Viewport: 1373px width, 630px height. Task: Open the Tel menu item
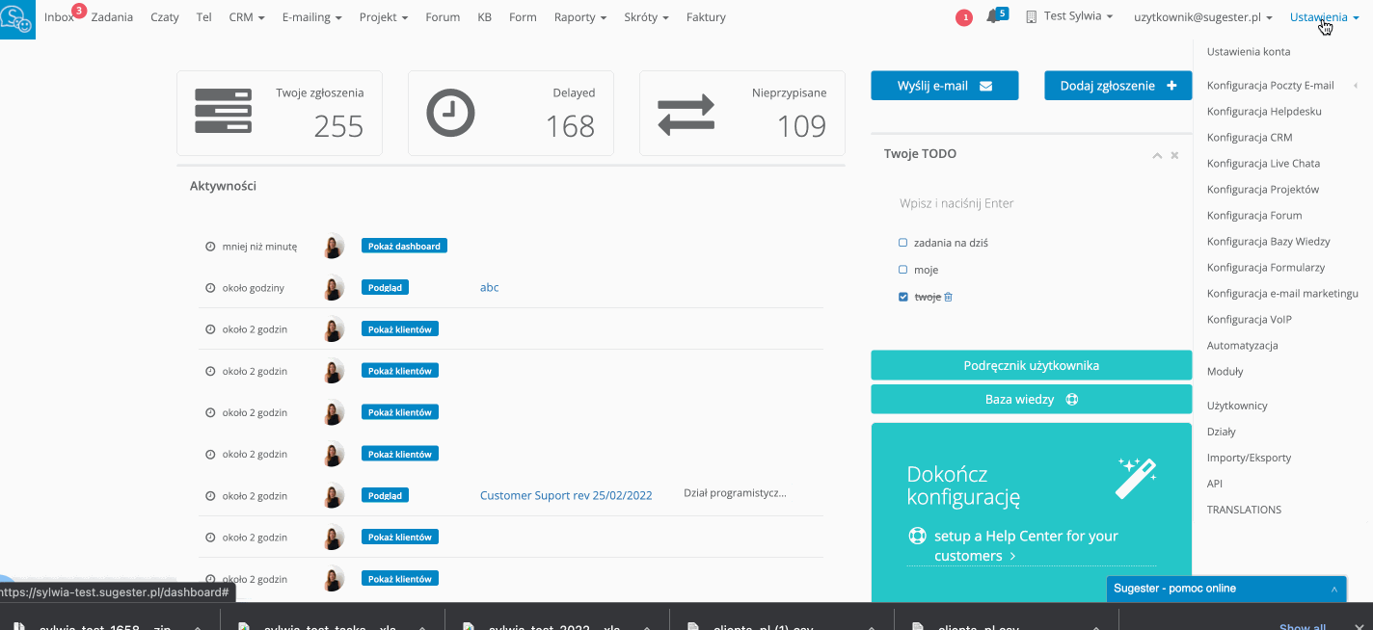point(203,17)
